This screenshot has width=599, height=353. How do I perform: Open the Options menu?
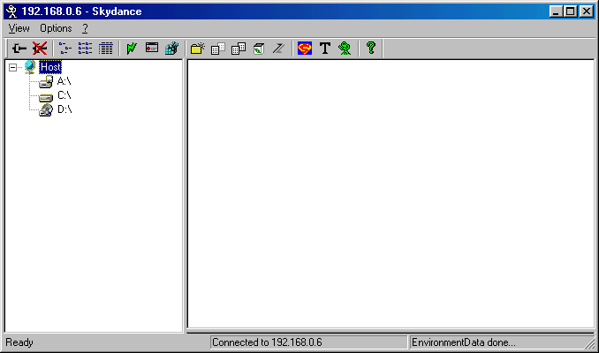coord(56,28)
